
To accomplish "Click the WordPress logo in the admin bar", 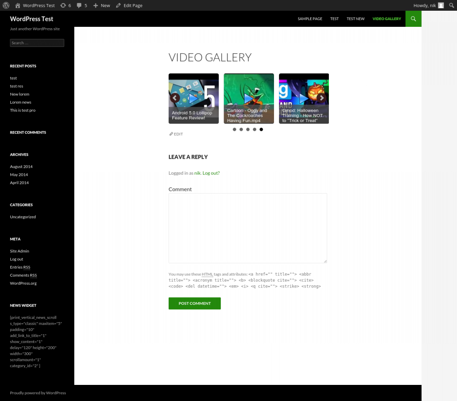I will (x=6, y=5).
